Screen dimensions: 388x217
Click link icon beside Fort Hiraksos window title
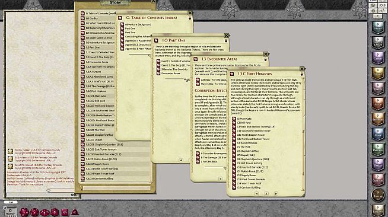tap(232, 74)
